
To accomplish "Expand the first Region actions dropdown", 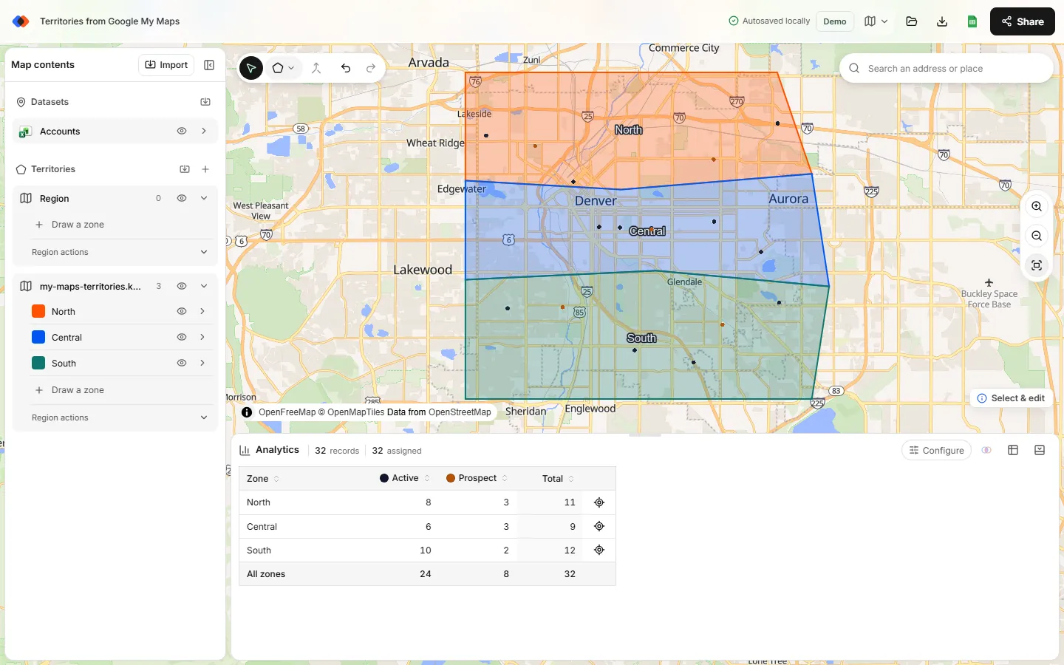I will (120, 252).
